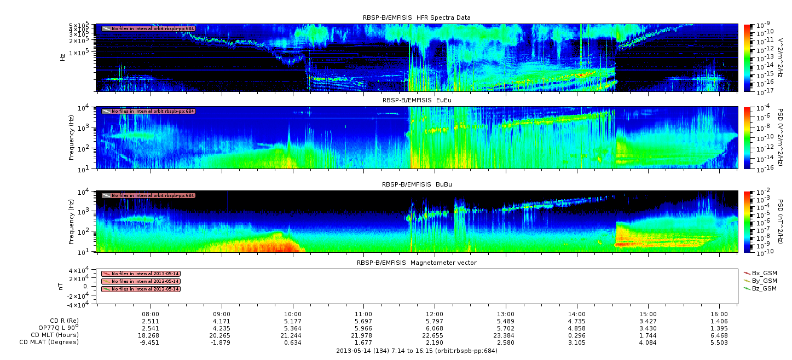Viewport: 792px width, 360px height.
Task: Click the RBSP-B/EMFISIS EuEu plot title
Action: (417, 100)
